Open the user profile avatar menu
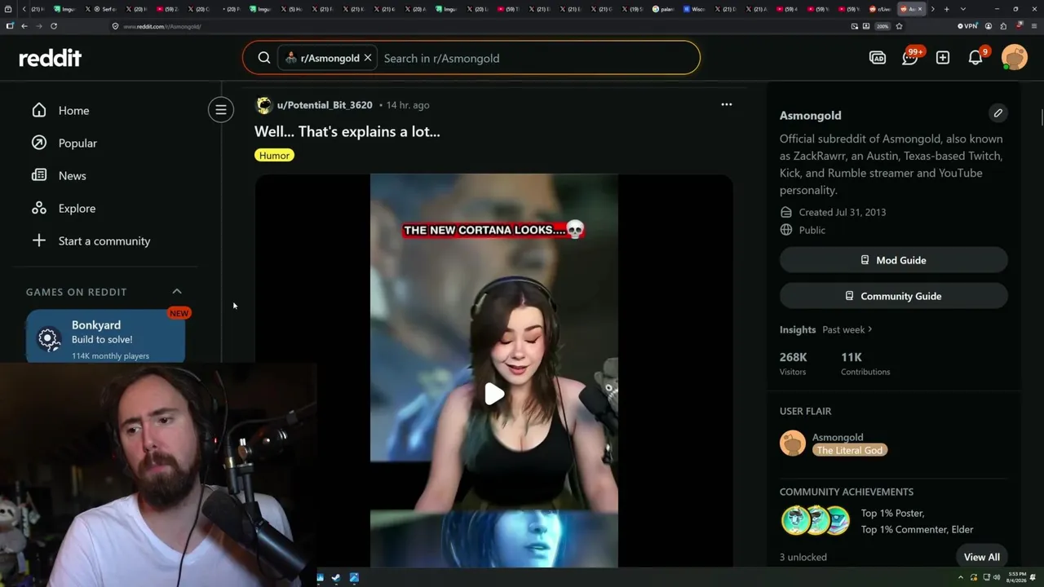This screenshot has width=1044, height=587. [1015, 58]
